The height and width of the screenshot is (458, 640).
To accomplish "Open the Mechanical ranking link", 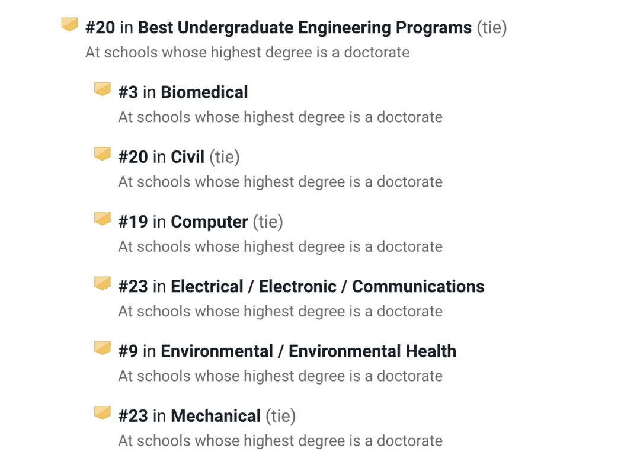I will pyautogui.click(x=216, y=416).
